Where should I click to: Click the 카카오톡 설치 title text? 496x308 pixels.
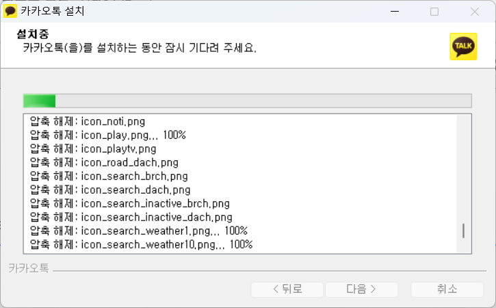(53, 11)
